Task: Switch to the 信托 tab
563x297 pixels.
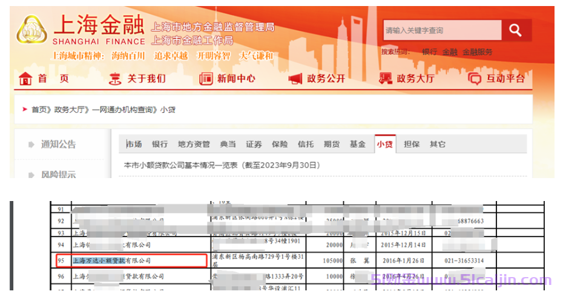Action: (306, 144)
